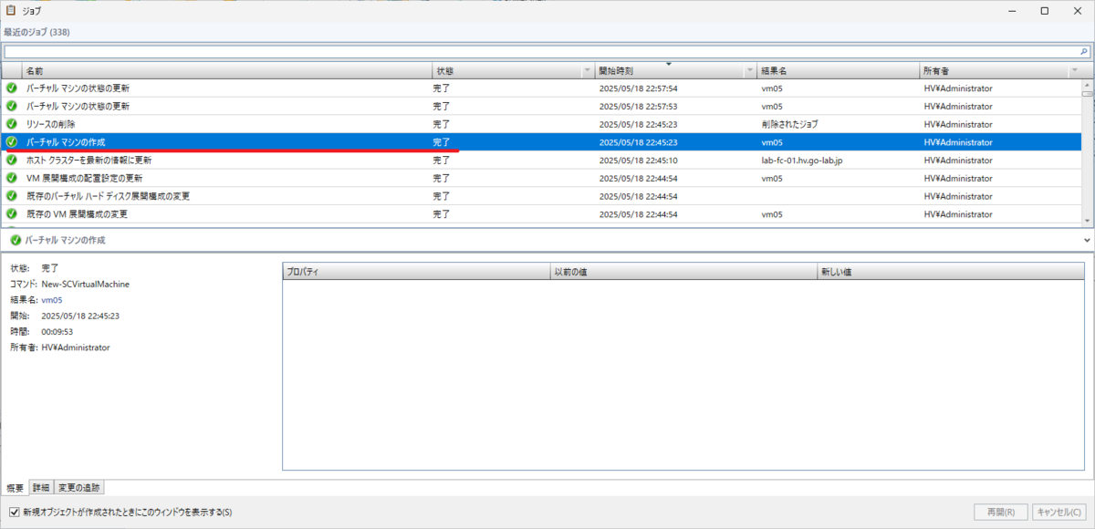The height and width of the screenshot is (529, 1095).
Task: Click New-SCVirtualMachine command text
Action: pyautogui.click(x=86, y=284)
